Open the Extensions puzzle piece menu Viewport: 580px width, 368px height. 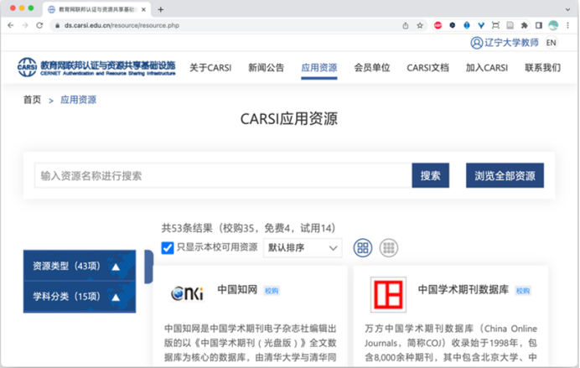coord(525,25)
